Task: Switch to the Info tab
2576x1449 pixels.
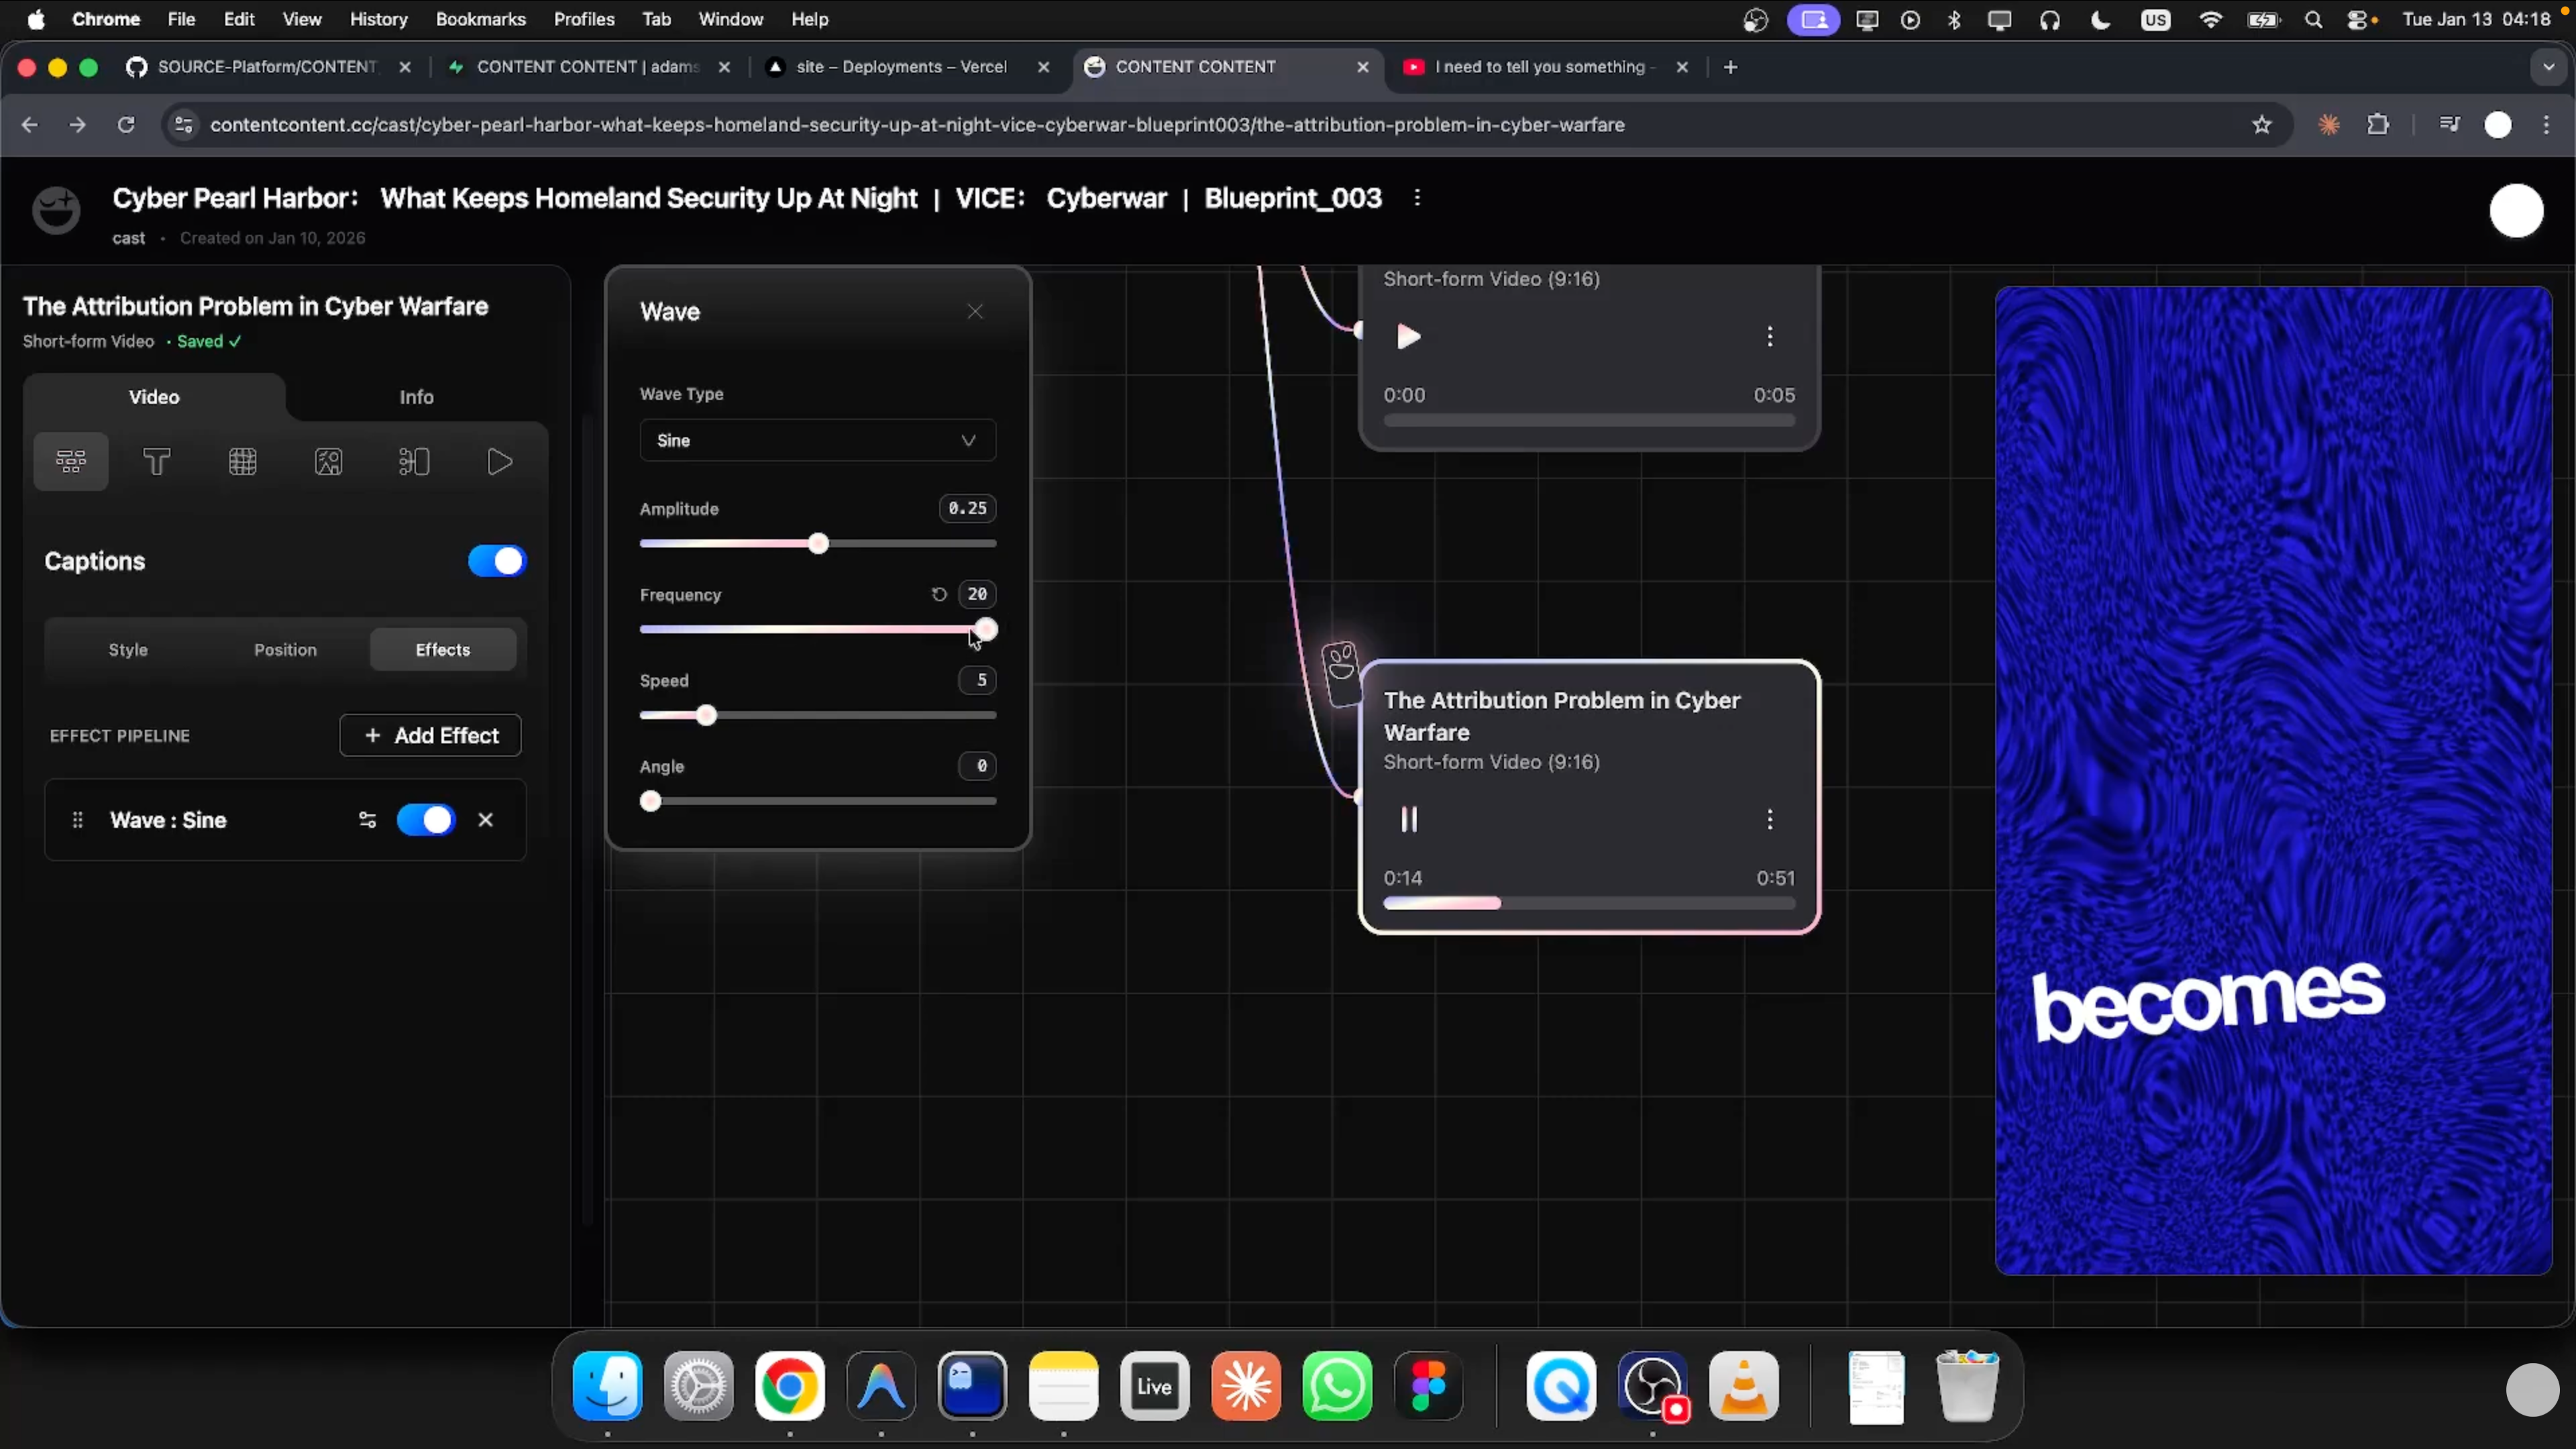Action: (417, 397)
